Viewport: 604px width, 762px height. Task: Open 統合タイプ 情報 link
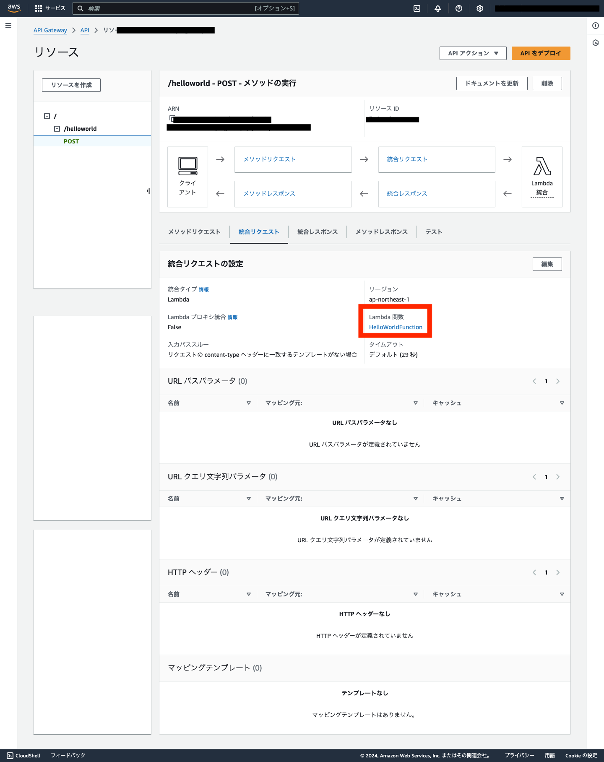[203, 290]
